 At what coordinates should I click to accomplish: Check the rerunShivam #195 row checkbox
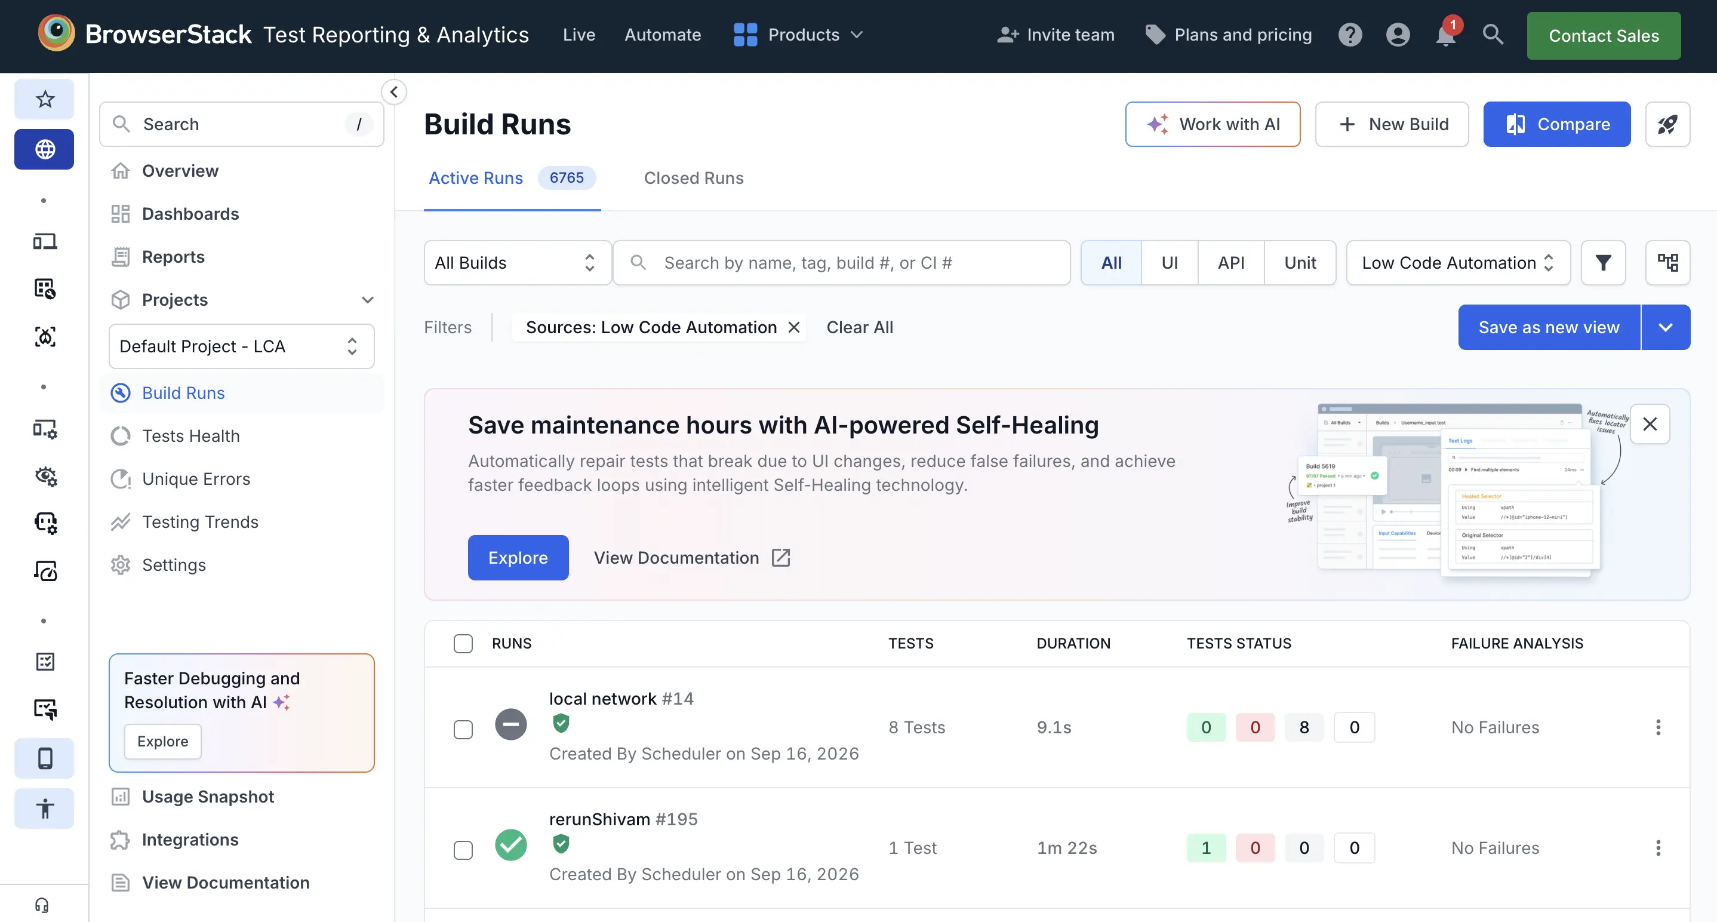[x=463, y=850]
